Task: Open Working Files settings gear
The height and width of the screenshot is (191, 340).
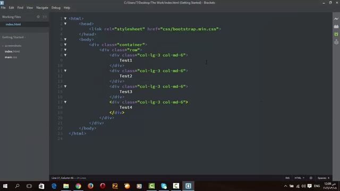Action: pos(38,16)
